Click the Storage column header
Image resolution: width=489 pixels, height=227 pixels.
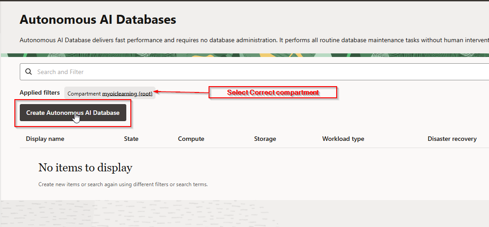(x=265, y=139)
